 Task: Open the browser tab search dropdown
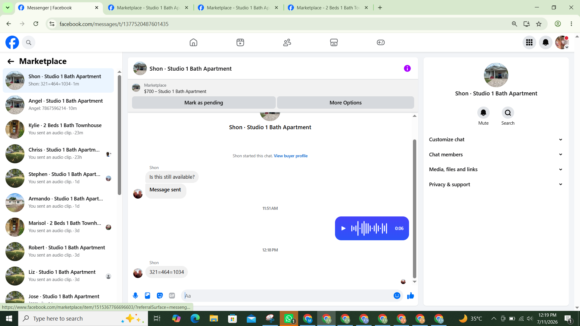click(8, 8)
